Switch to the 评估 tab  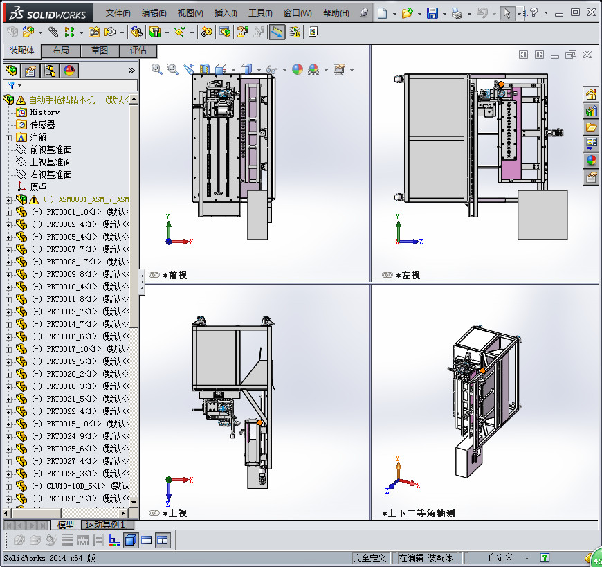[138, 51]
